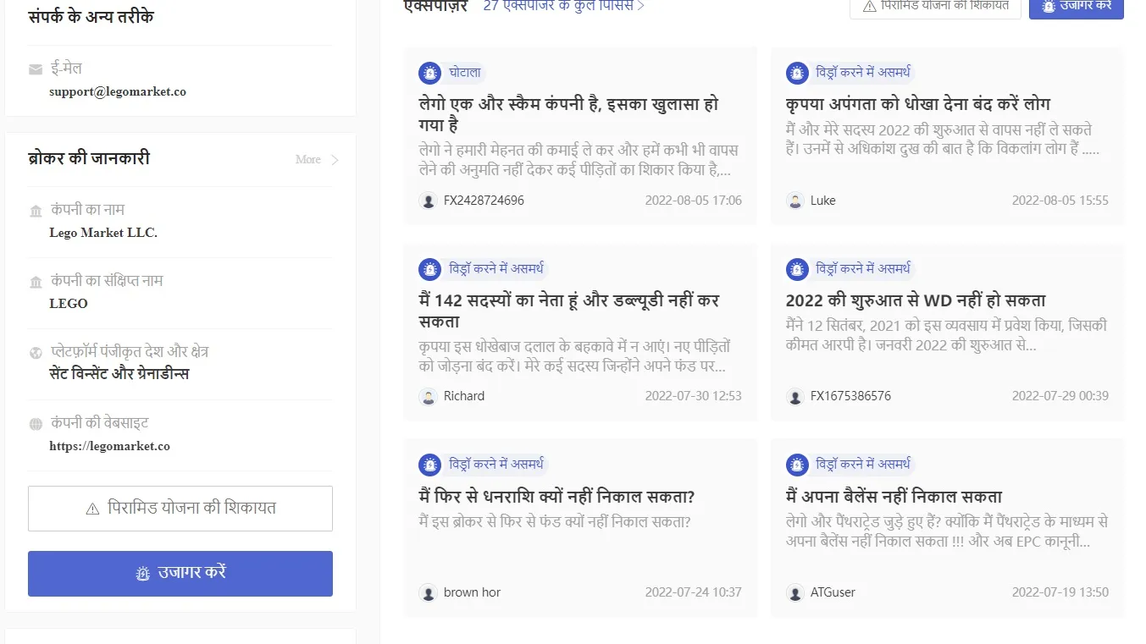Viewport: 1146px width, 644px height.
Task: Click the badge icon on the 142 सदस्यों card
Action: [430, 269]
